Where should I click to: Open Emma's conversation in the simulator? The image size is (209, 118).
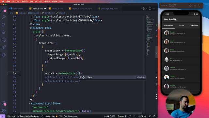pos(181,50)
